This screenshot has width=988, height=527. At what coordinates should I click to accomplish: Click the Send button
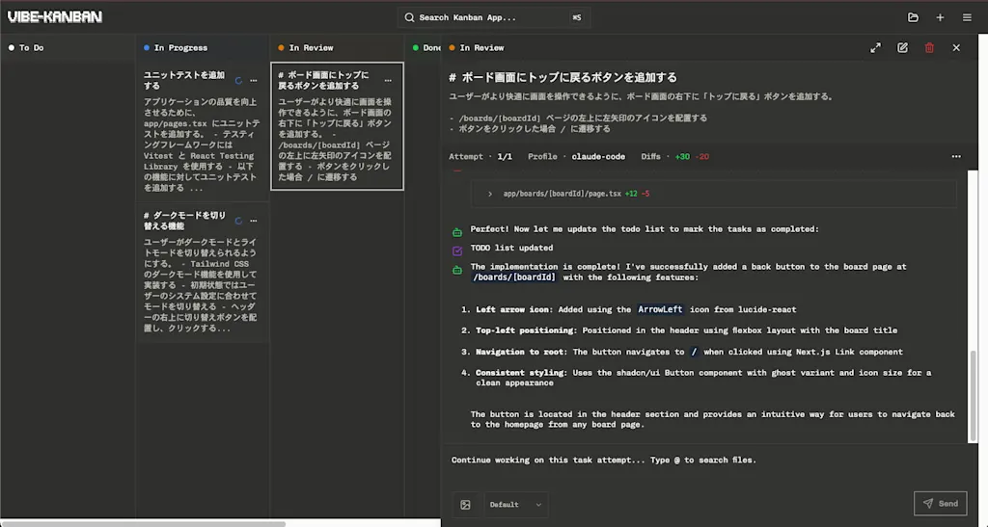pos(940,503)
